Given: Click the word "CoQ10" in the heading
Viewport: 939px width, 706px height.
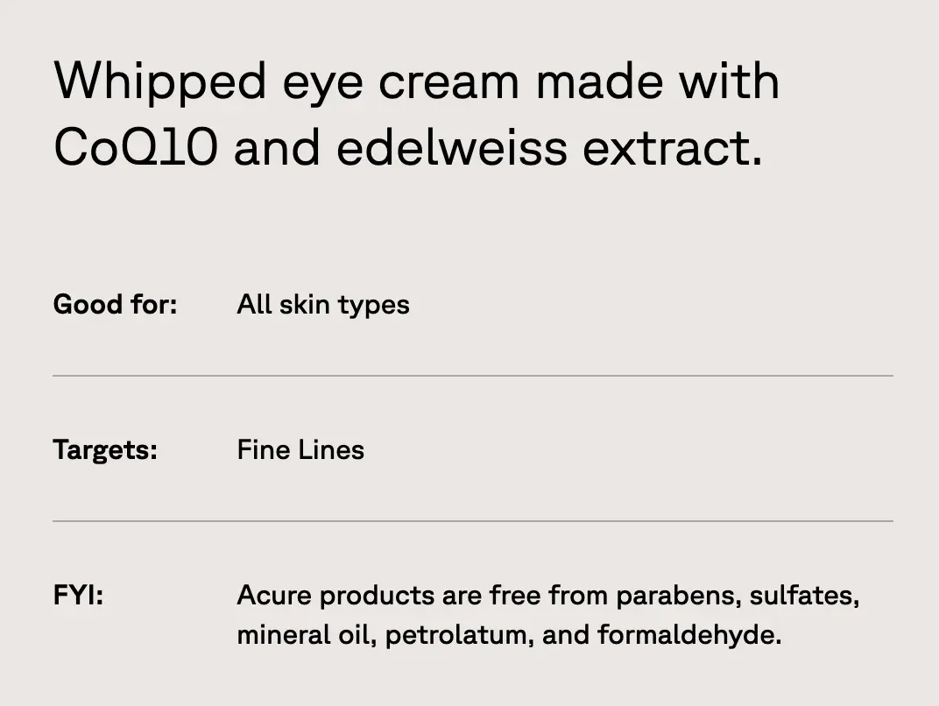Looking at the screenshot, I should 136,148.
